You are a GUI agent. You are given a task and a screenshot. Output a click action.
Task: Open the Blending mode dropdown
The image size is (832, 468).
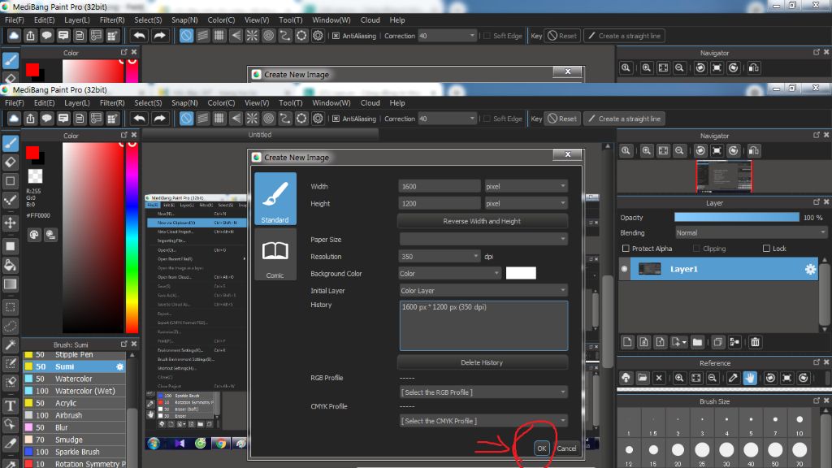tap(750, 233)
